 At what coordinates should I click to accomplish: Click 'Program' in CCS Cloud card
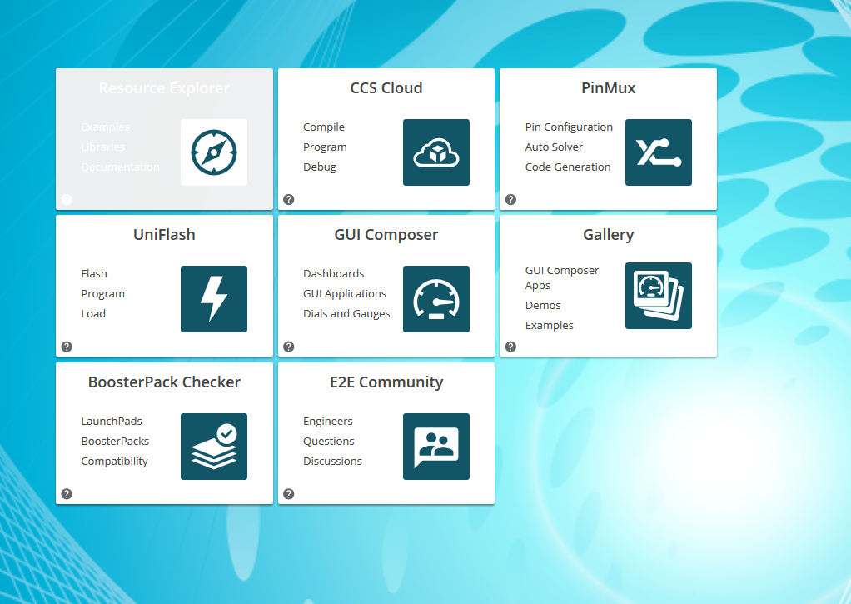[x=325, y=147]
